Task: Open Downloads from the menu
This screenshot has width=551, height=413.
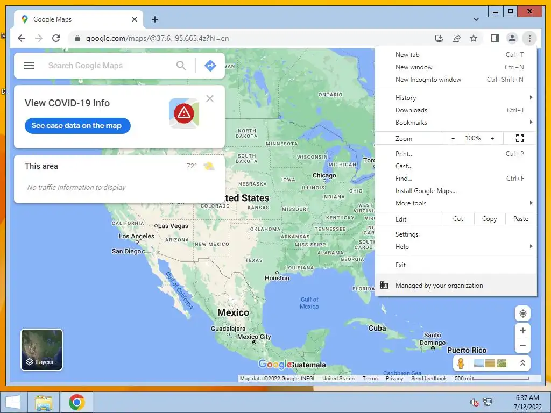Action: [x=456, y=110]
